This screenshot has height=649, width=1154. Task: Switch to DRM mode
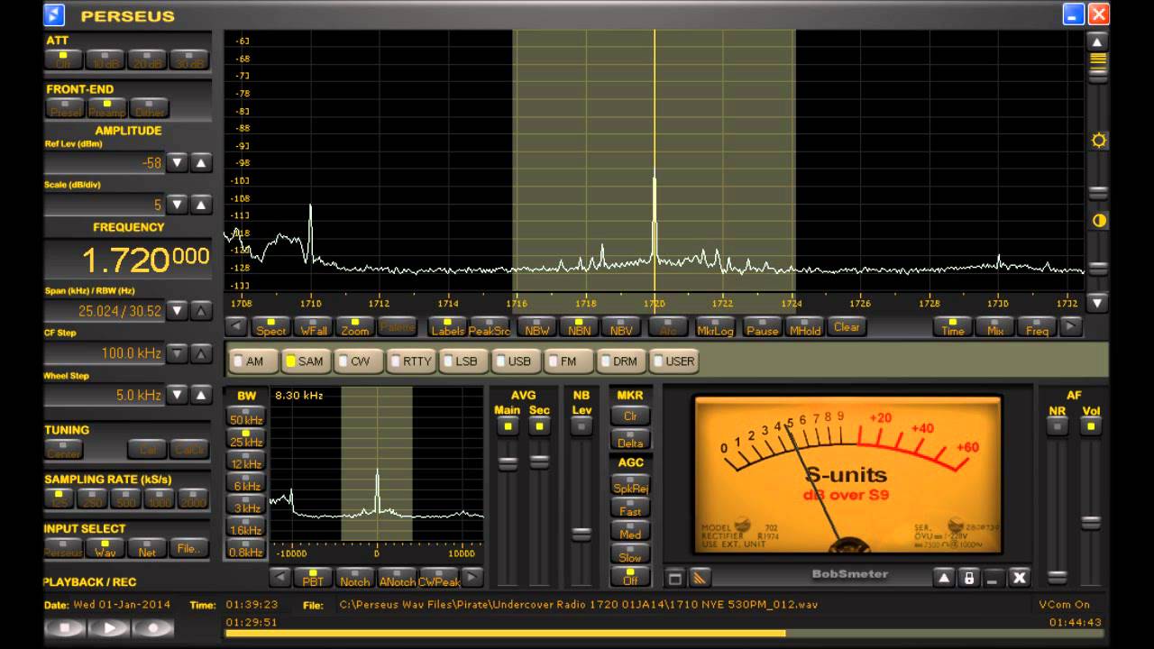(x=622, y=361)
